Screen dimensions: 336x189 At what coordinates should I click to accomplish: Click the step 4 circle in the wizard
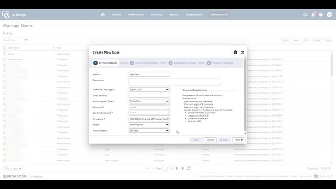tap(209, 63)
